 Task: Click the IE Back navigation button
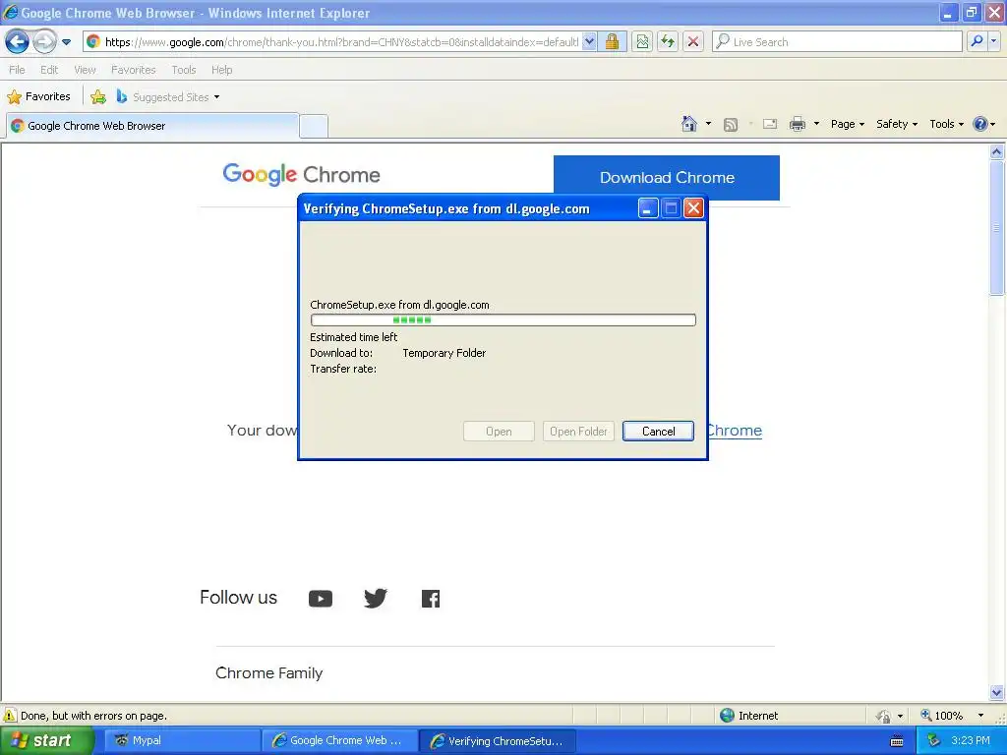coord(18,42)
